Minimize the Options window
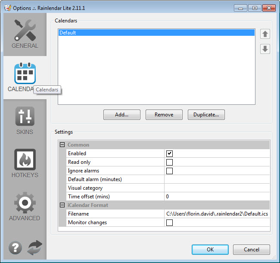The image size is (280, 263). 240,8
